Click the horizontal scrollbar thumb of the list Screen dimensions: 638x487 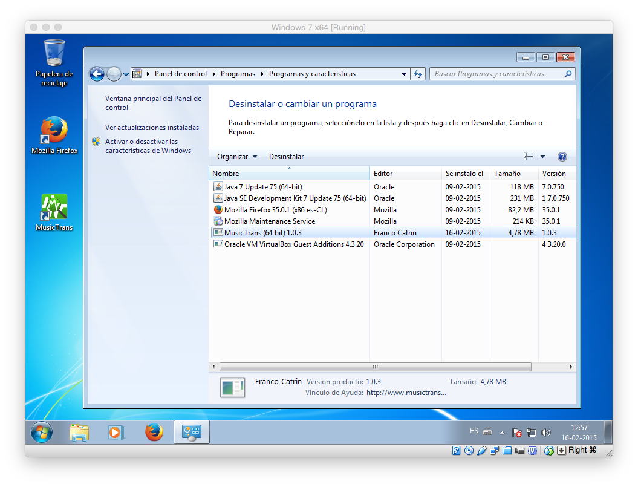coord(375,367)
